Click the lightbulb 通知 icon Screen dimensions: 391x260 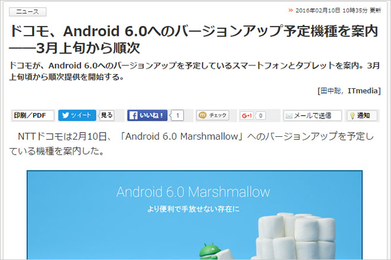coord(352,115)
